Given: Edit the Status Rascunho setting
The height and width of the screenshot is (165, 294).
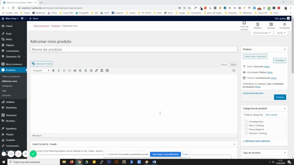Looking at the screenshot, I should pos(267,66).
